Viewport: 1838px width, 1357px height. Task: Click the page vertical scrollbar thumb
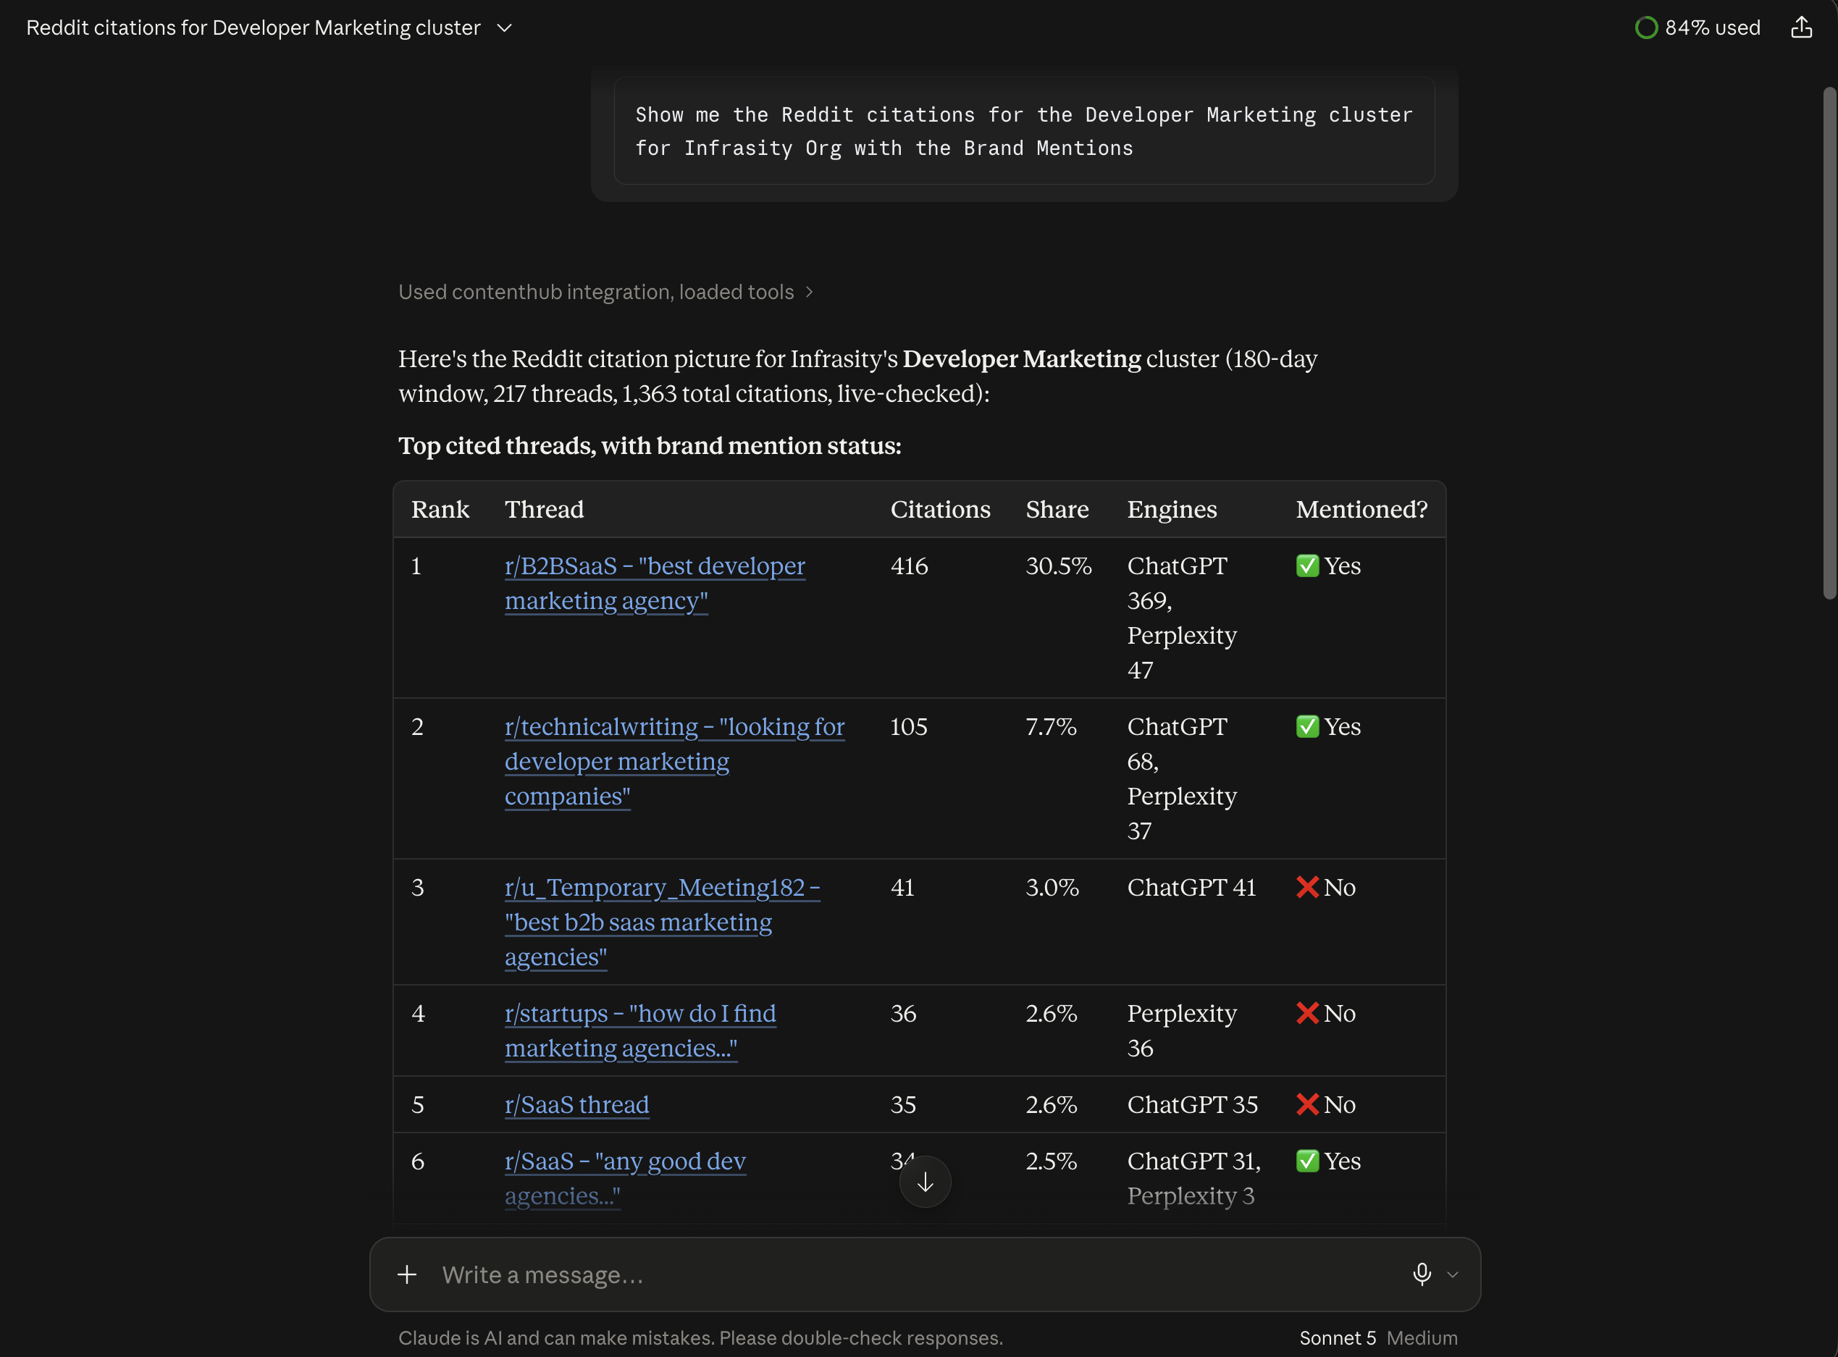tap(1829, 343)
